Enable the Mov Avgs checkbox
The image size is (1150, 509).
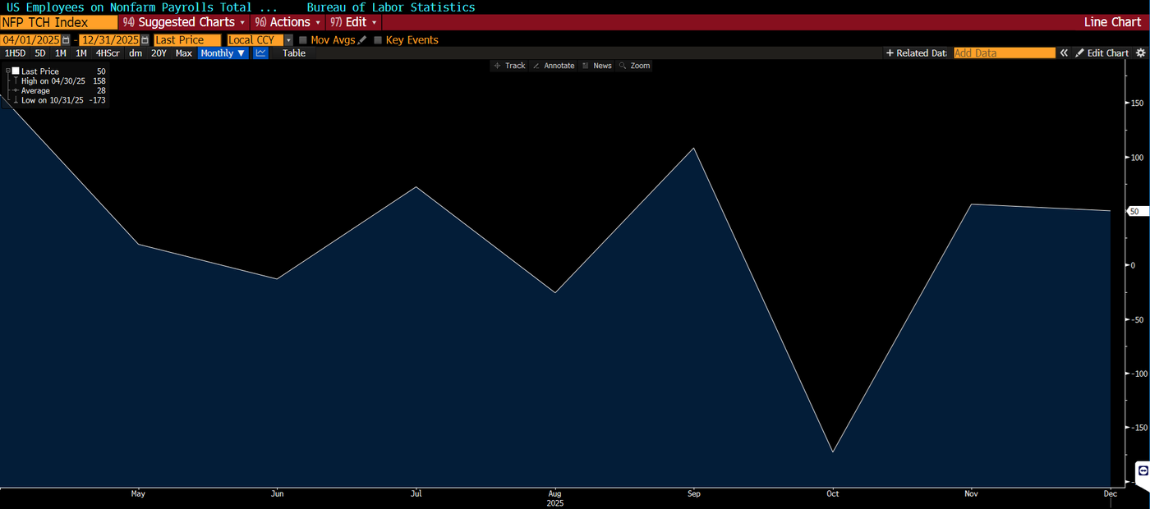pyautogui.click(x=302, y=39)
